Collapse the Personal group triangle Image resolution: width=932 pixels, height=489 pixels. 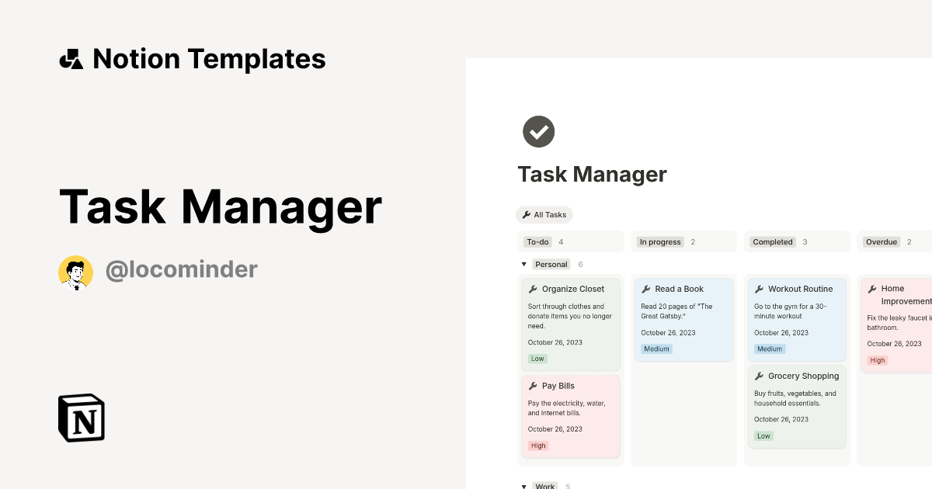pos(523,264)
